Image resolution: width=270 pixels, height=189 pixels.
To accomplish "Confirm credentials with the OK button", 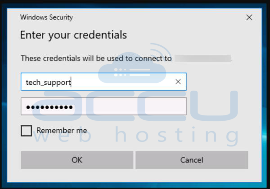I will coord(77,160).
